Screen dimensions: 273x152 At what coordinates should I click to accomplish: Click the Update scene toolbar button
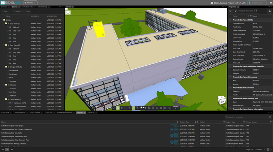[x=17, y=11]
